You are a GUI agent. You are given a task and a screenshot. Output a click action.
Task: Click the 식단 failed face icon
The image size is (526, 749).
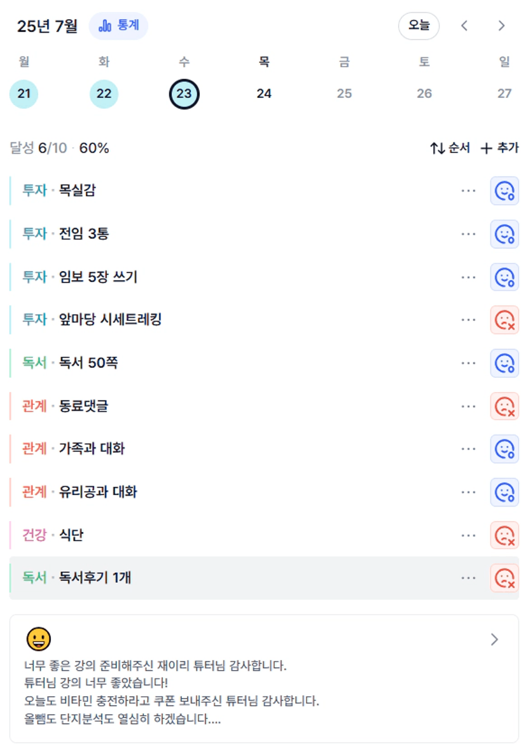pos(504,535)
